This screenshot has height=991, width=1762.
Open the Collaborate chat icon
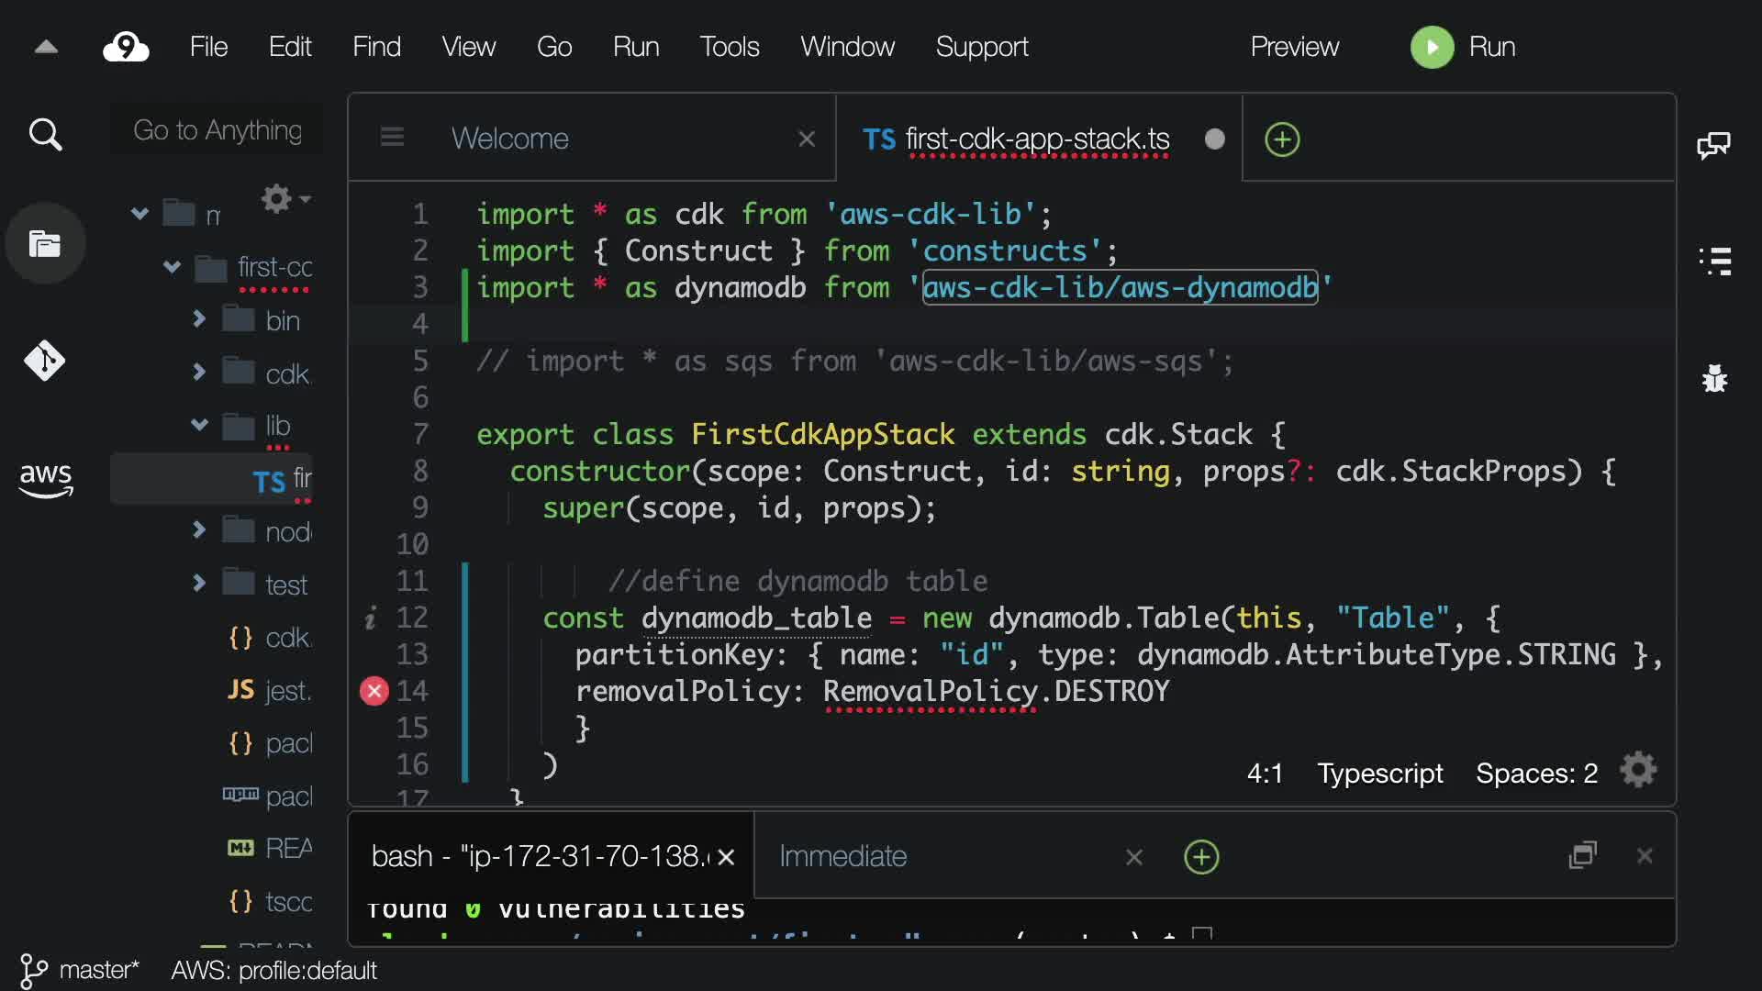(x=1713, y=145)
